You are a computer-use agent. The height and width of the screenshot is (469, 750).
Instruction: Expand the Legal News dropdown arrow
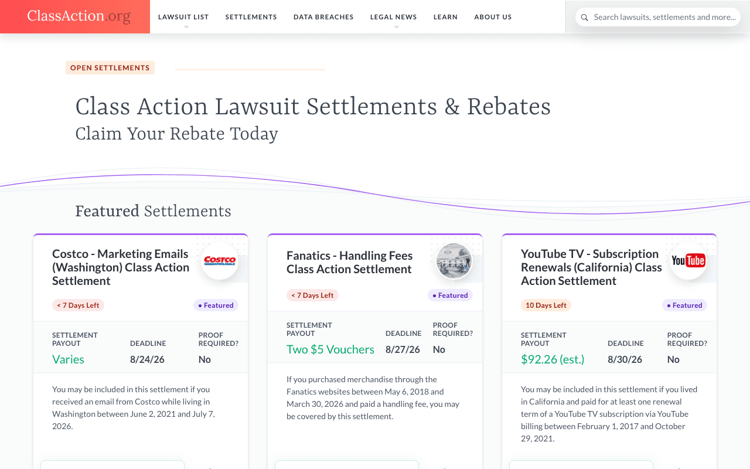click(396, 27)
